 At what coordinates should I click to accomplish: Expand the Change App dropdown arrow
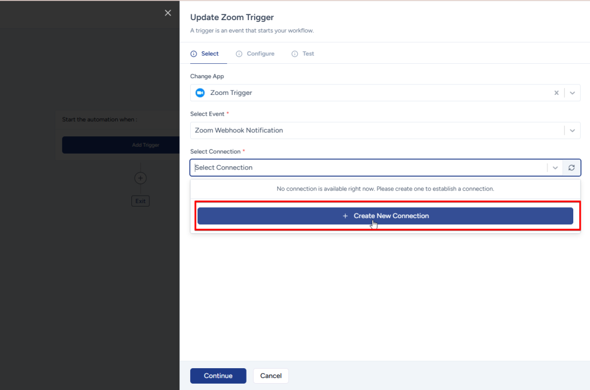point(572,93)
